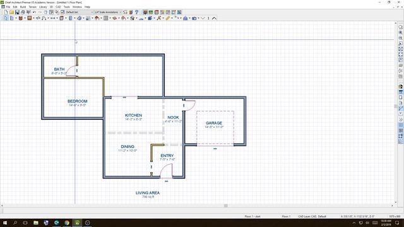Viewport: 404px width, 227px height.
Task: Toggle the checkmark box icon in top toolbar
Action: point(62,12)
